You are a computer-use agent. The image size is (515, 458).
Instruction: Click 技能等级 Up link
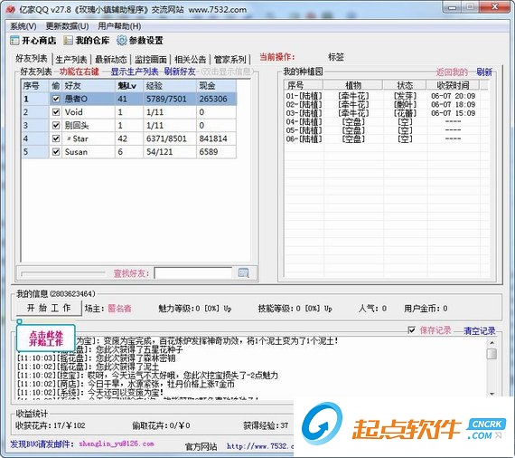tap(328, 309)
